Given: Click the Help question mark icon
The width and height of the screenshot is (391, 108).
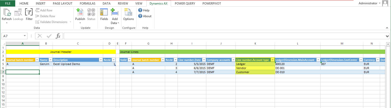Looking at the screenshot, I should click(140, 10).
